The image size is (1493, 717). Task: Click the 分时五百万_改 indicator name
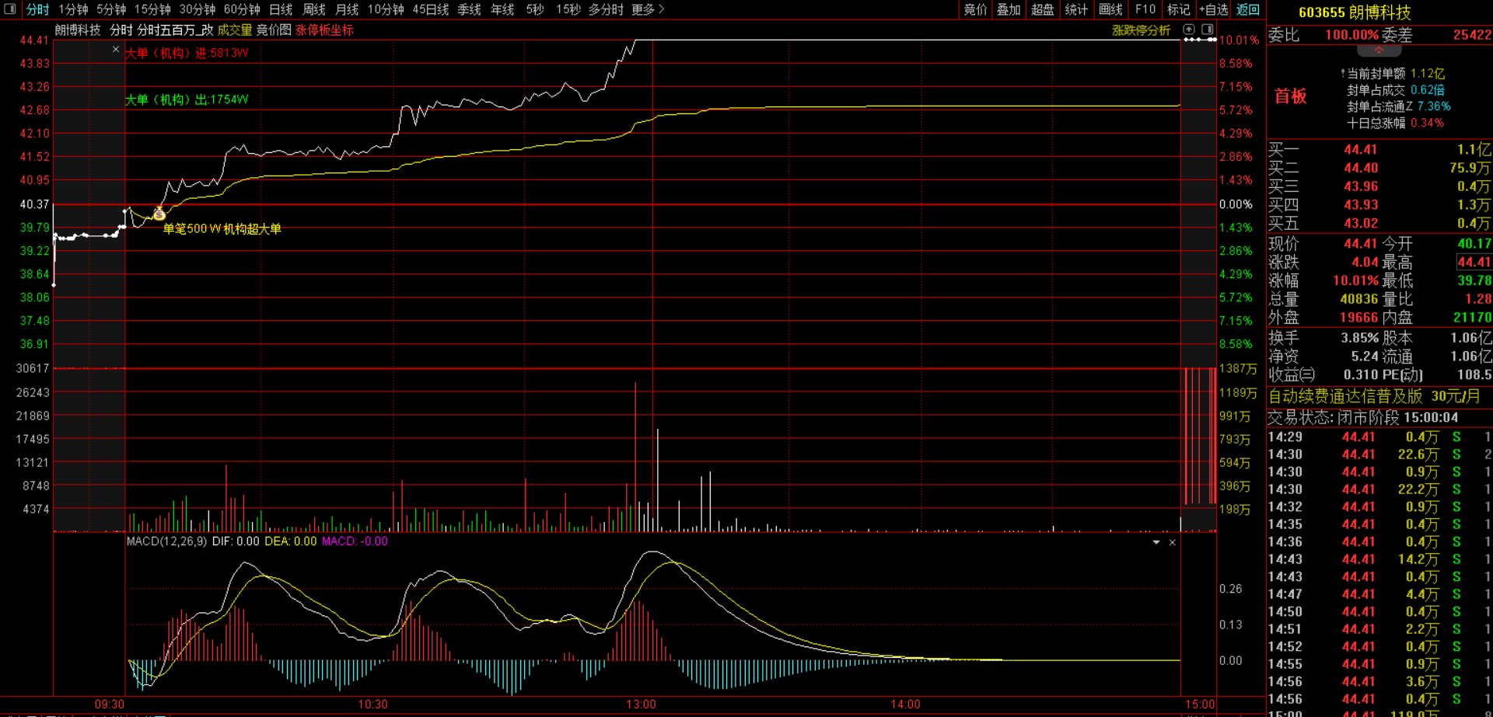175,30
